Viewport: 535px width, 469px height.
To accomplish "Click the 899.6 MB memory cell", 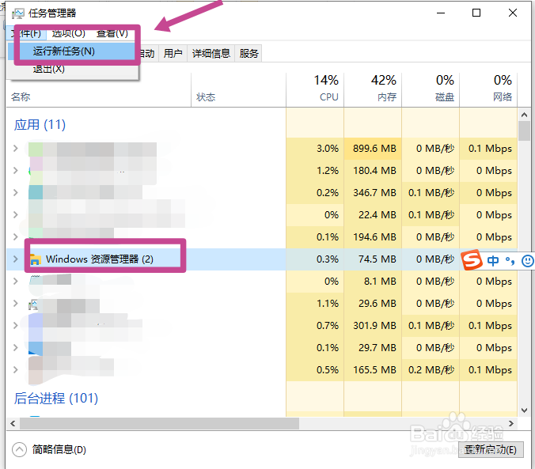I will coord(373,149).
